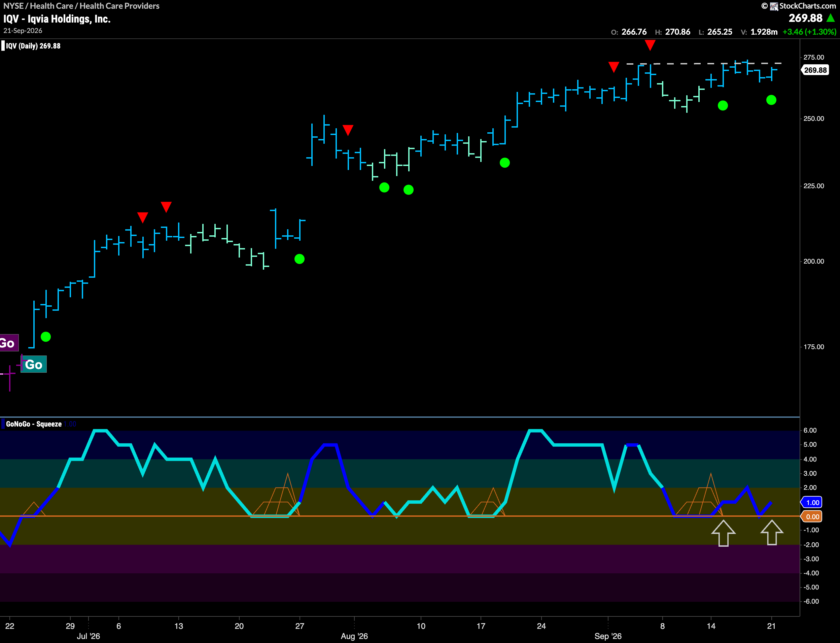Screen dimensions: 840x643
Task: Click the 200.00 price axis label
Action: pyautogui.click(x=814, y=262)
